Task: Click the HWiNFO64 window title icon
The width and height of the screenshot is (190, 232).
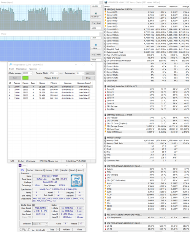Action: 106,2
